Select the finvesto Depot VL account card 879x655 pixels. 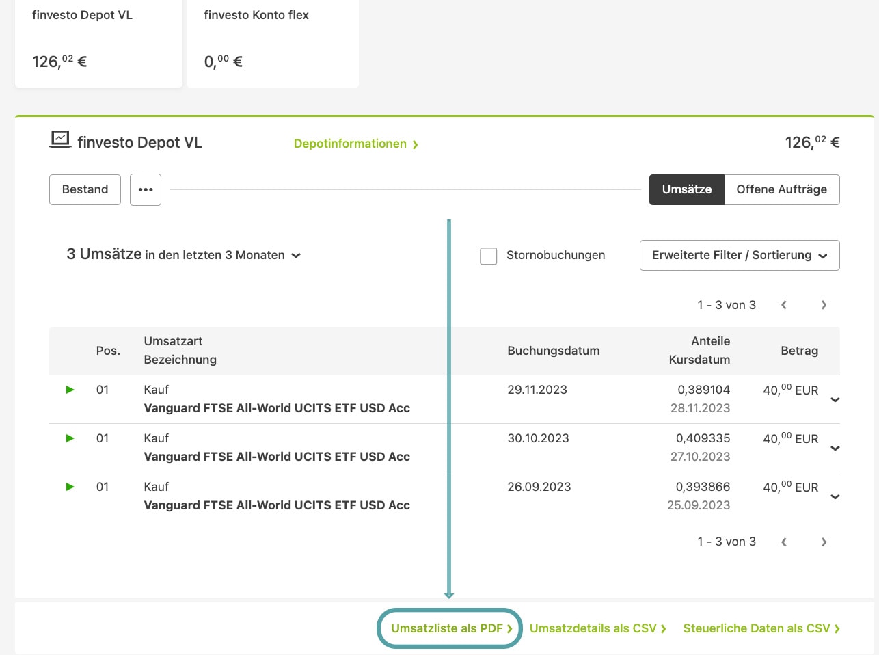point(98,42)
